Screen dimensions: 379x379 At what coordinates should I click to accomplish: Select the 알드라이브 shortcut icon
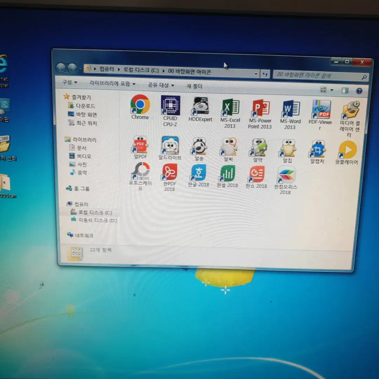(170, 148)
